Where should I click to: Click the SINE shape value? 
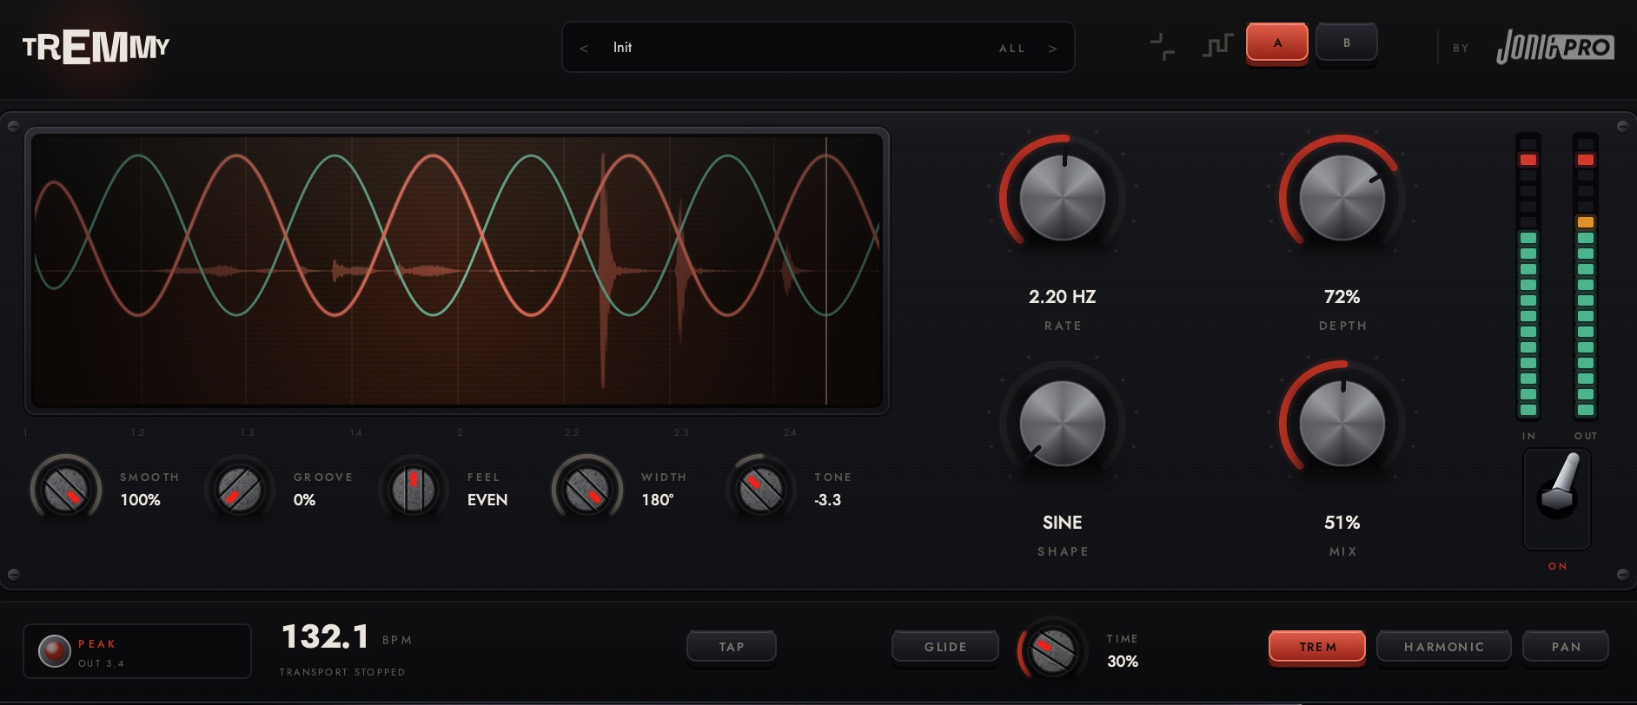click(1062, 523)
